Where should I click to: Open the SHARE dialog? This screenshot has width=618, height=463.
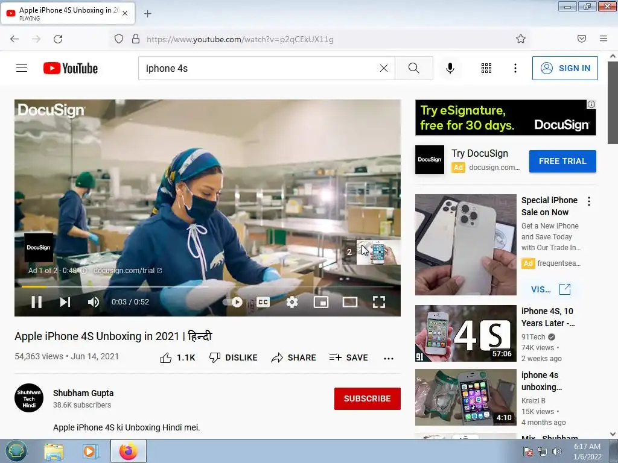point(294,357)
